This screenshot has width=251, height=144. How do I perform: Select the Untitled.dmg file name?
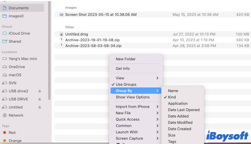[x=77, y=34]
